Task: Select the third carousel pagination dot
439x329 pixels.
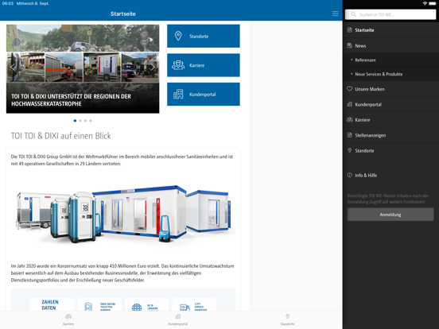Action: 85,121
